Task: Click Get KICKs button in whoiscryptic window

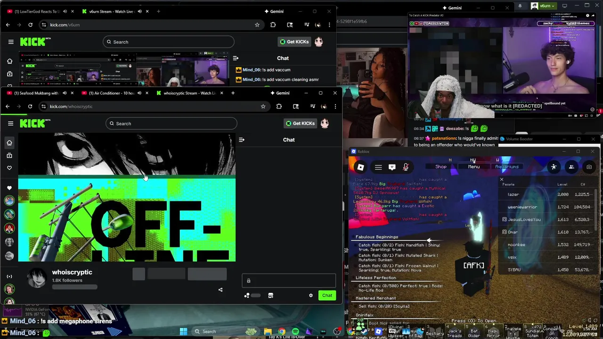Action: (300, 123)
